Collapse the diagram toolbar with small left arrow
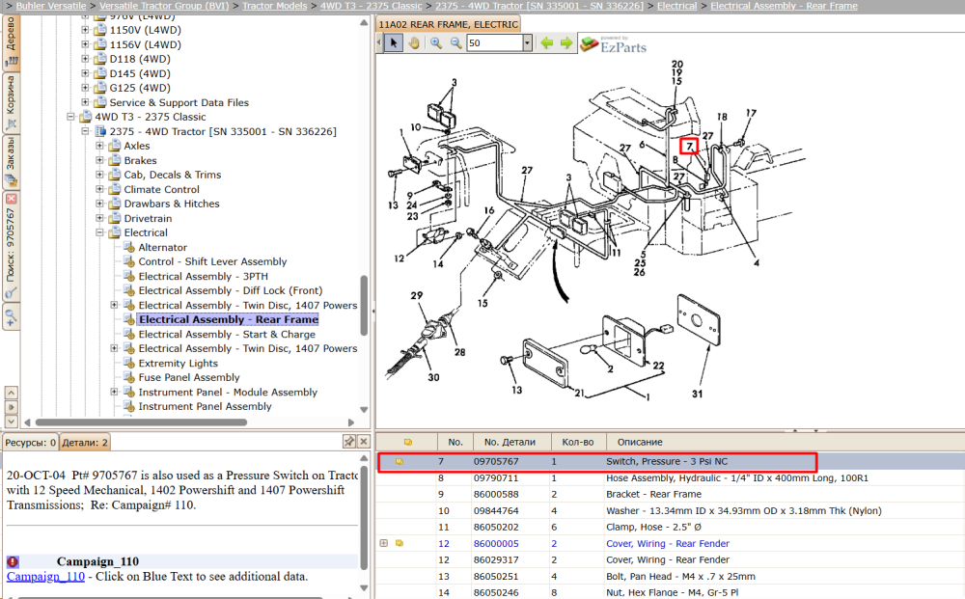The width and height of the screenshot is (965, 599). click(379, 43)
